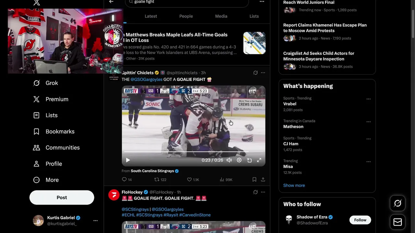Click the X logo at top left
415x233 pixels.
pos(37,3)
